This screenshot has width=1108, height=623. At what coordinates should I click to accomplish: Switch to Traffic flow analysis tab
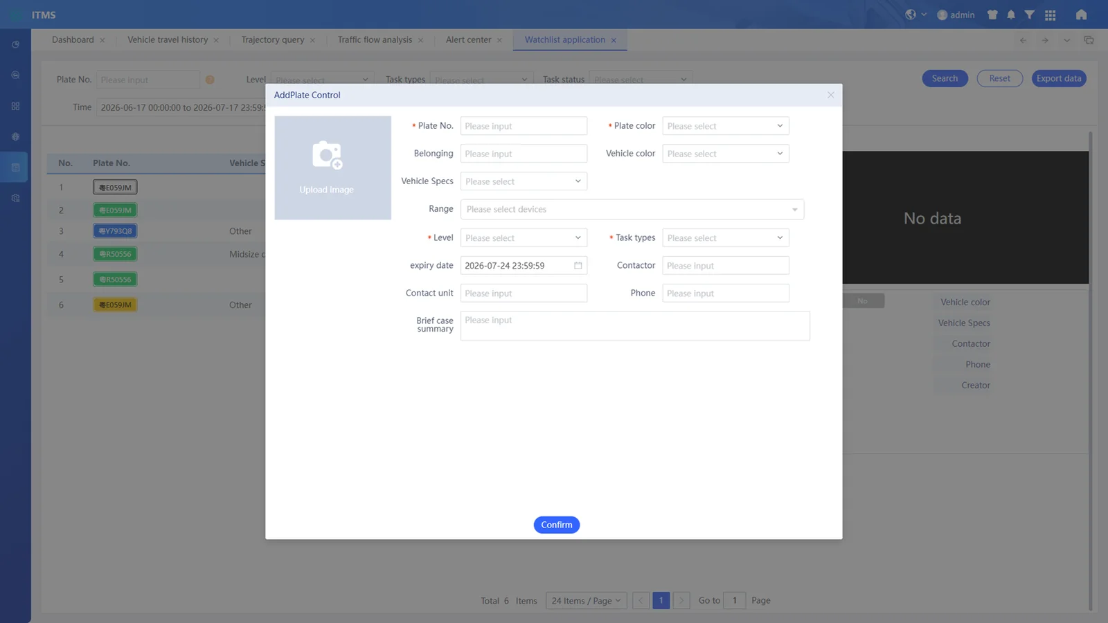click(x=375, y=39)
